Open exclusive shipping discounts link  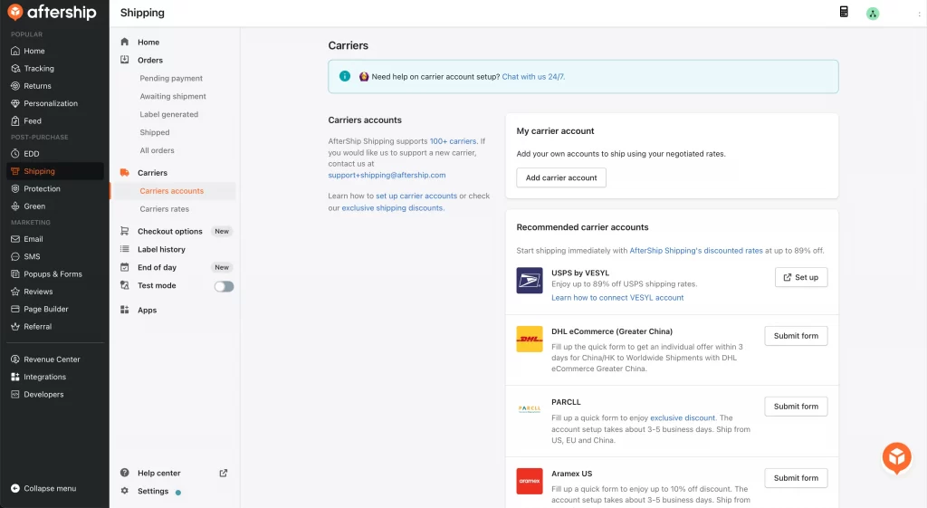[x=393, y=208]
